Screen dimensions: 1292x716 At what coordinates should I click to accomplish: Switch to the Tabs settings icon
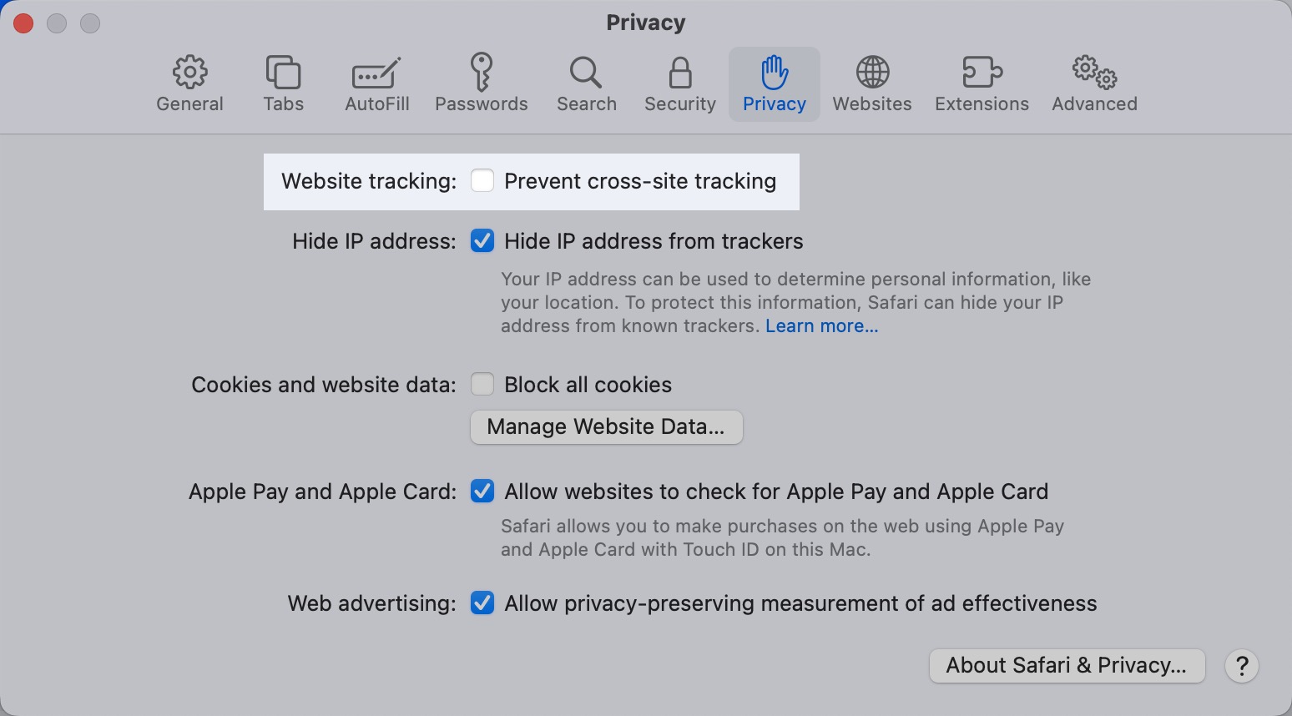[x=283, y=83]
